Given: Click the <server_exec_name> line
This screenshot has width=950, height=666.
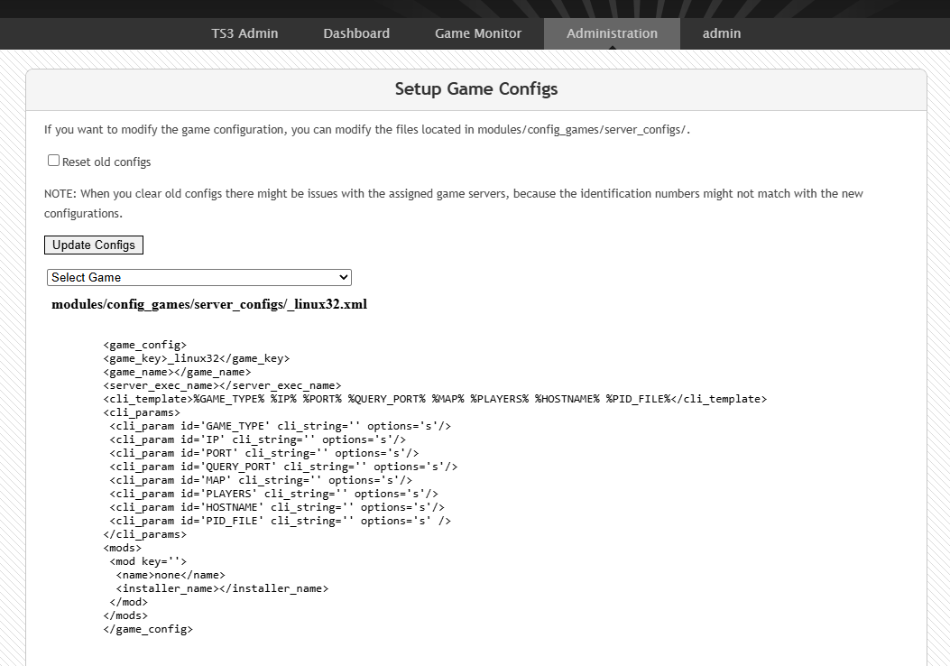Looking at the screenshot, I should click(x=222, y=385).
